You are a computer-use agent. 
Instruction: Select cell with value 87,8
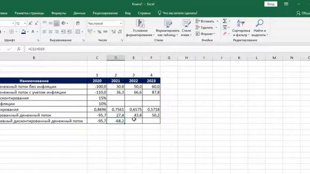[151, 92]
